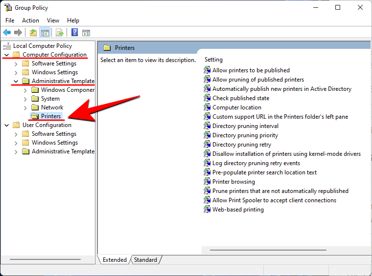
Task: Click the Allow pruning of published printers icon
Action: (x=207, y=79)
